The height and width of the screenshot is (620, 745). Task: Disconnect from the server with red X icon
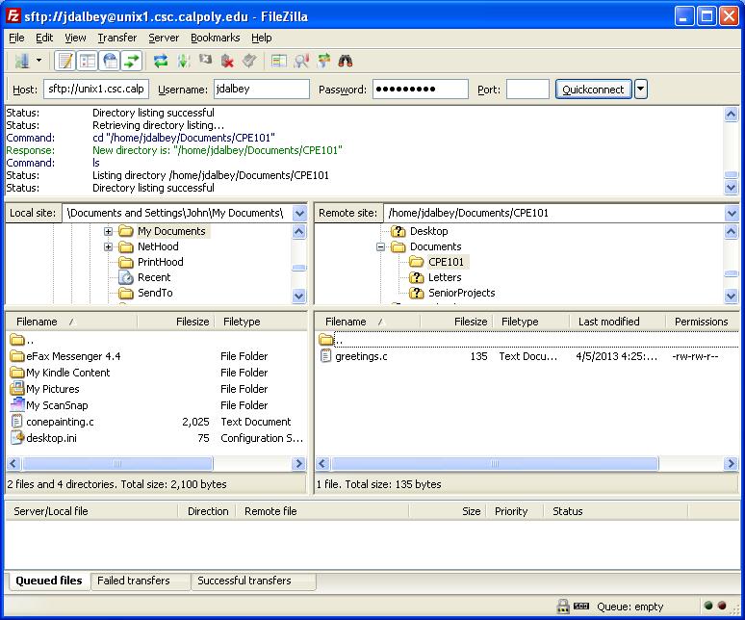point(227,61)
